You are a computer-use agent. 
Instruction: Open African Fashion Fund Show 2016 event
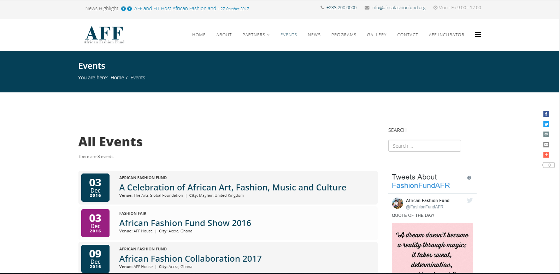[185, 223]
